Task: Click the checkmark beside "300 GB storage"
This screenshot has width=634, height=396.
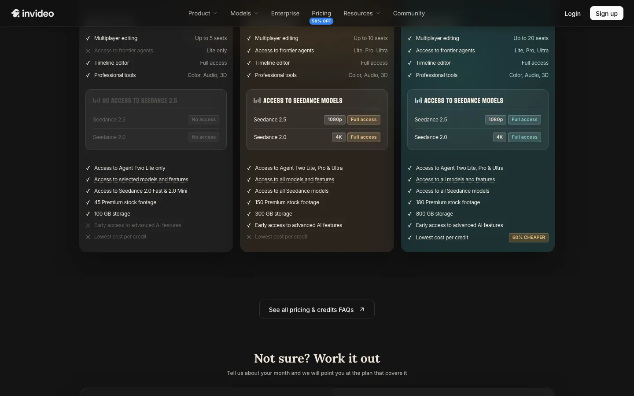Action: [x=249, y=214]
